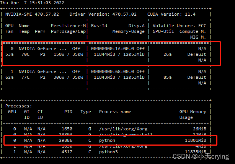The image size is (235, 164).
Task: Click the 'NVIDIA-SMI 470.57.02' text
Action: 32,14
